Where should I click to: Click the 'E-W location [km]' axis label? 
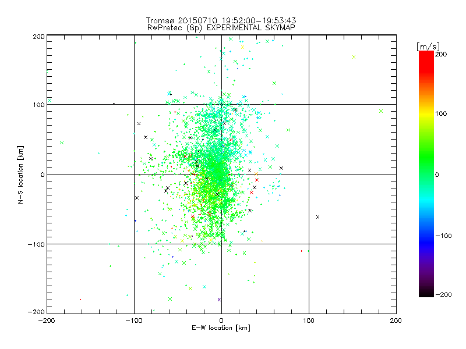[x=221, y=328]
